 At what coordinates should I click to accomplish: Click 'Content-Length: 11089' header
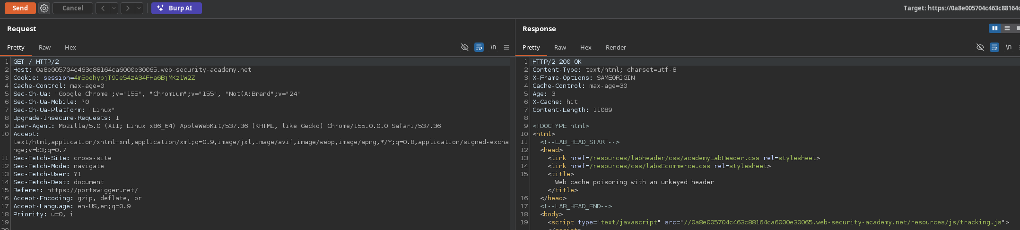pos(572,110)
